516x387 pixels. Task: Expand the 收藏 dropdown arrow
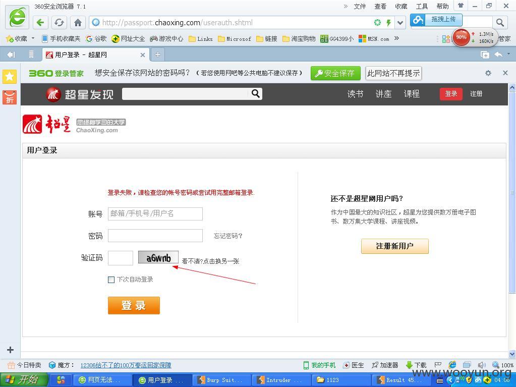33,38
